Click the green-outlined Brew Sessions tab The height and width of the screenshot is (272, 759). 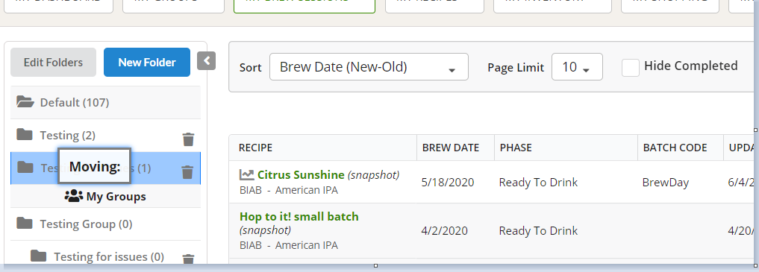[x=304, y=6]
